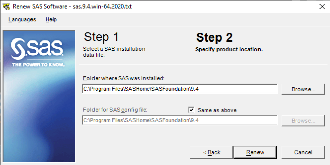Image resolution: width=330 pixels, height=165 pixels.
Task: Focus the SAS installed folder path field
Action: (180, 89)
